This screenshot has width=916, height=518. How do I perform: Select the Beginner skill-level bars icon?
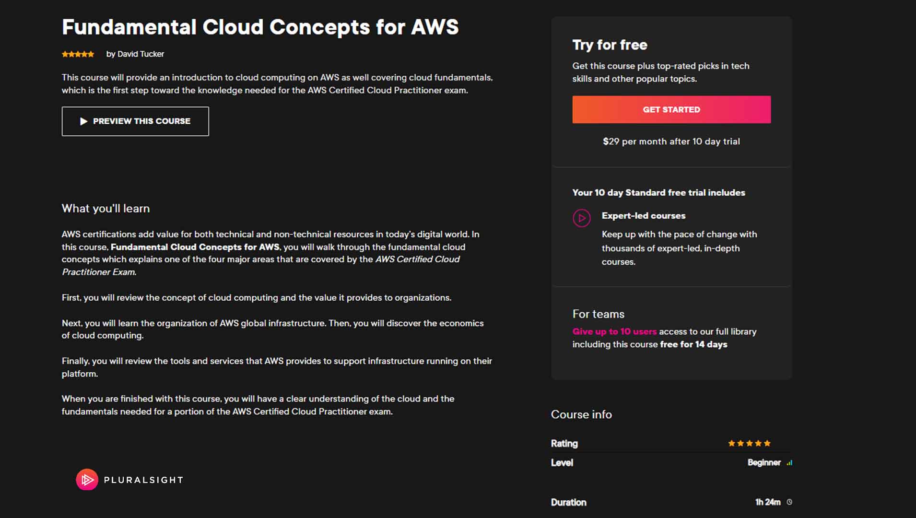click(x=790, y=462)
